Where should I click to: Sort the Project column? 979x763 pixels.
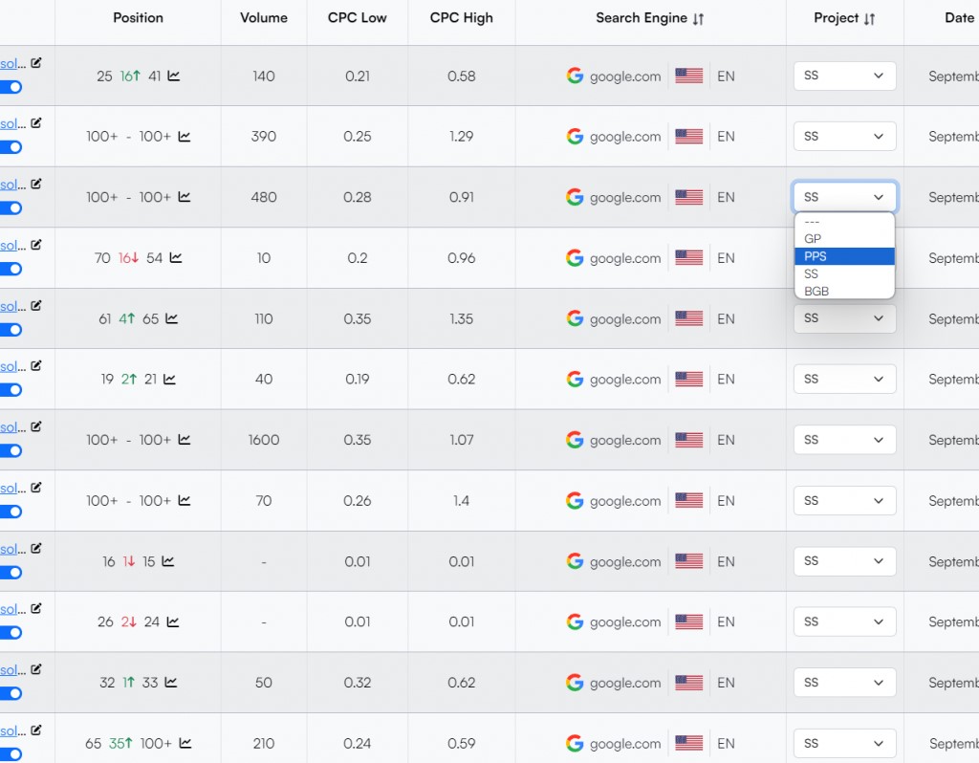tap(869, 19)
